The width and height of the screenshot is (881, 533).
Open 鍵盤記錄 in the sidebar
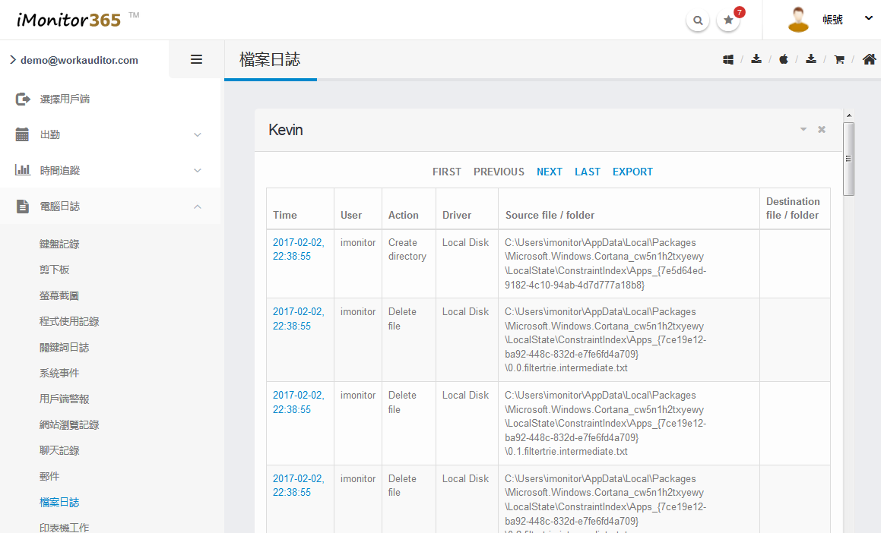click(59, 244)
